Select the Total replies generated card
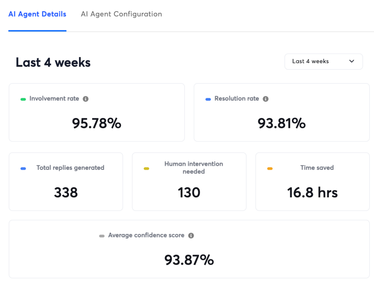This screenshot has height=281, width=374. point(66,182)
